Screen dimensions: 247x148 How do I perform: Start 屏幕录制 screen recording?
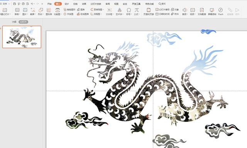[212, 12]
